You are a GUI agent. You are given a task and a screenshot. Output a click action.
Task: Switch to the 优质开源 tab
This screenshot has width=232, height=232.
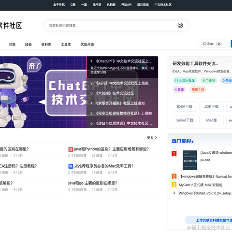(87, 44)
